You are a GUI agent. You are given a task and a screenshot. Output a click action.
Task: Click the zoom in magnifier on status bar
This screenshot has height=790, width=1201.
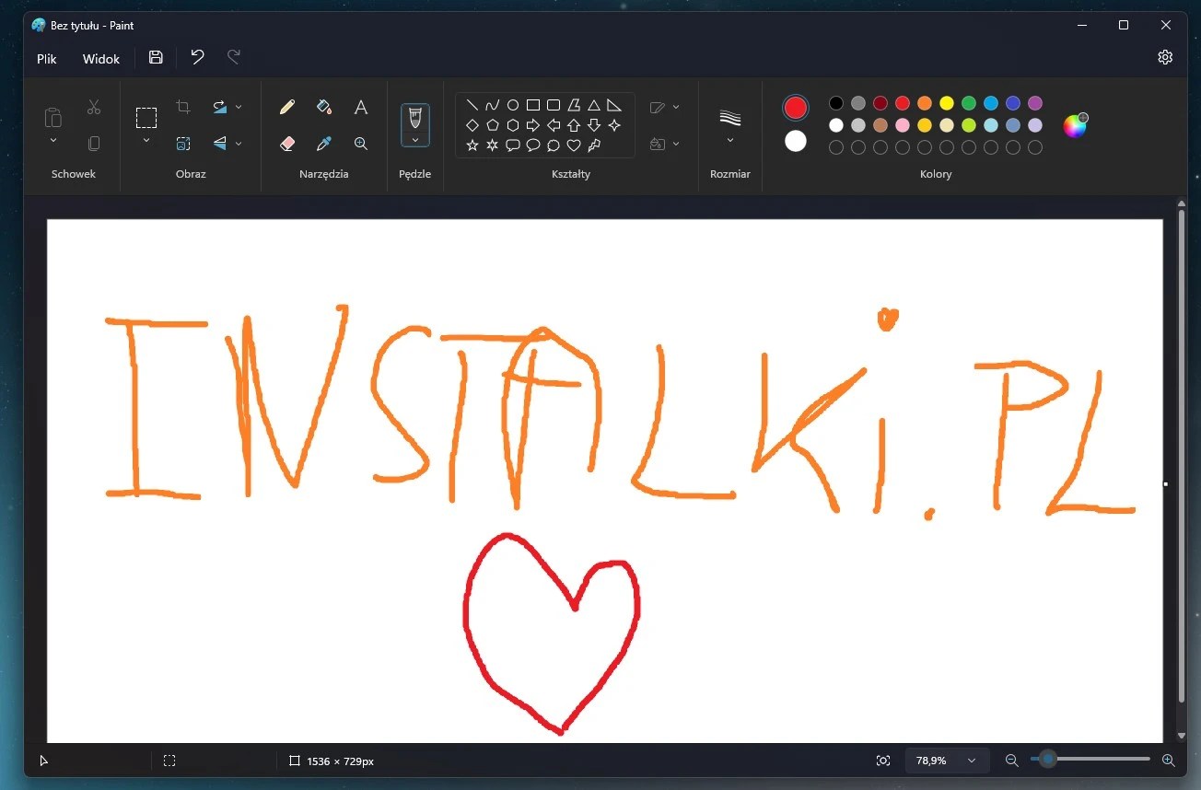[x=1168, y=761]
